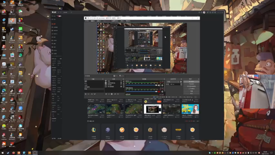Toggle visibility eye of the display capture source
The width and height of the screenshot is (275, 155).
pos(121,87)
